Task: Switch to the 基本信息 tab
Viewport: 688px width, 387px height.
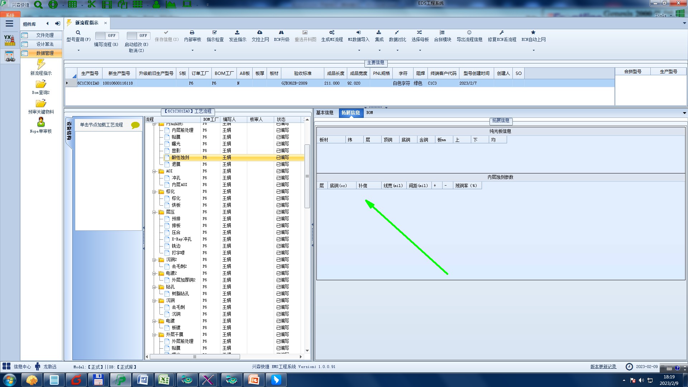Action: click(x=325, y=113)
